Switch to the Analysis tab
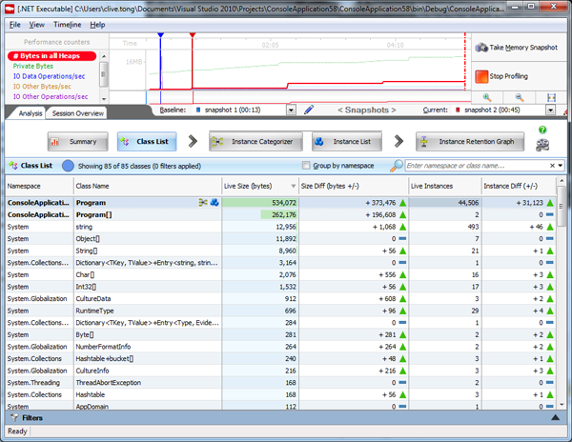The height and width of the screenshot is (442, 572). [31, 113]
